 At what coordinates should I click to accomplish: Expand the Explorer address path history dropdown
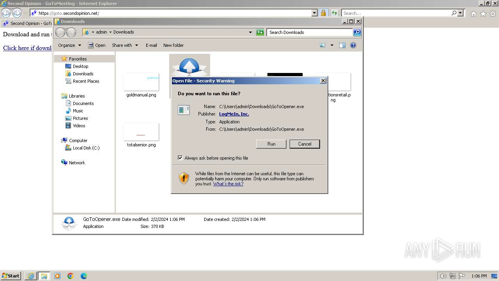coord(250,32)
